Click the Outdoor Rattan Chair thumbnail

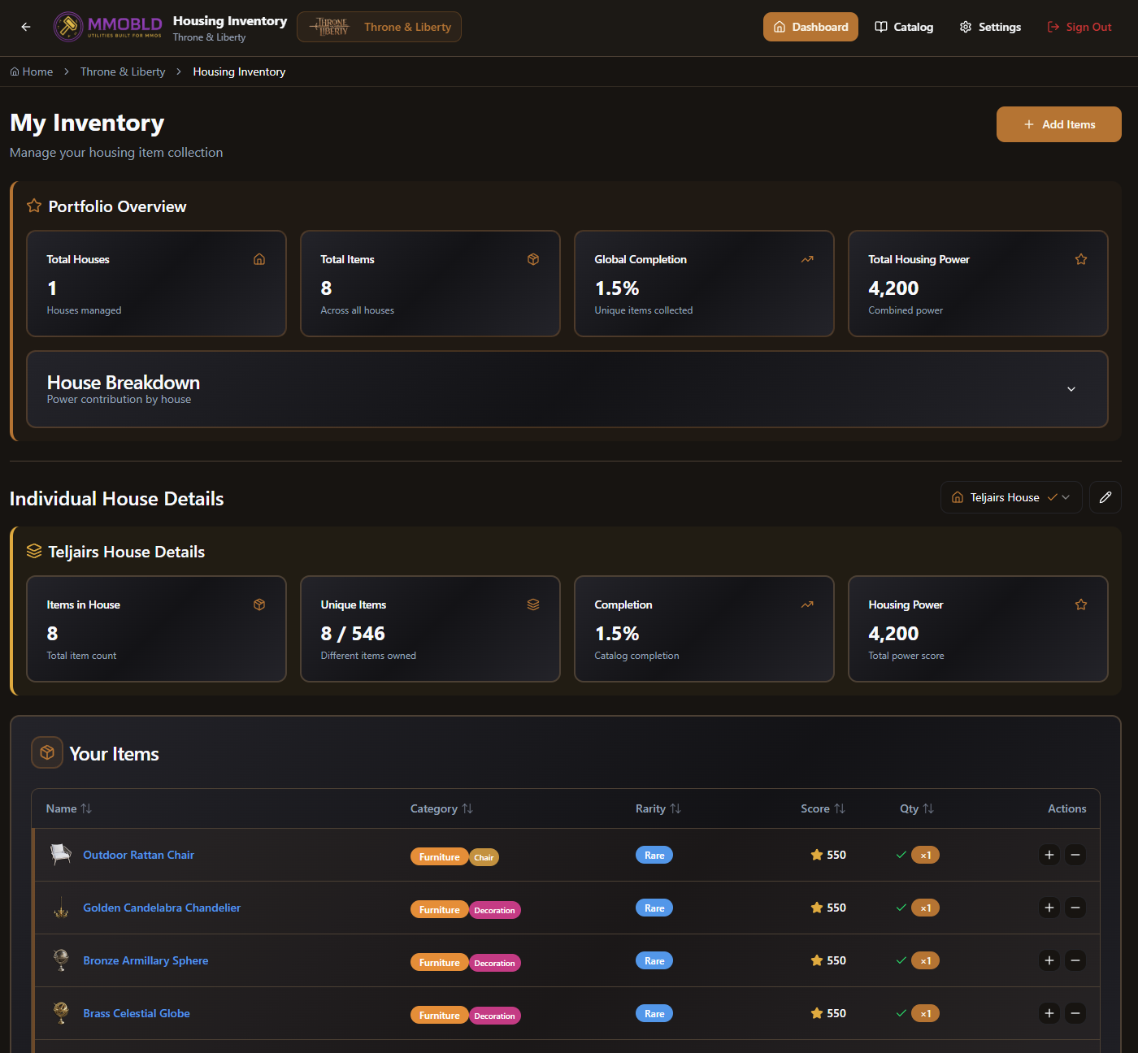tap(61, 855)
